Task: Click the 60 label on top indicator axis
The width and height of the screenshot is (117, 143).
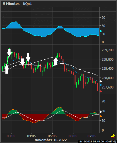Action: pyautogui.click(x=103, y=26)
